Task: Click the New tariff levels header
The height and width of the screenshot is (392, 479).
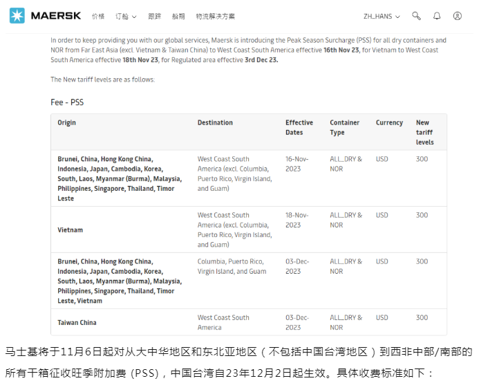Action: pyautogui.click(x=424, y=132)
